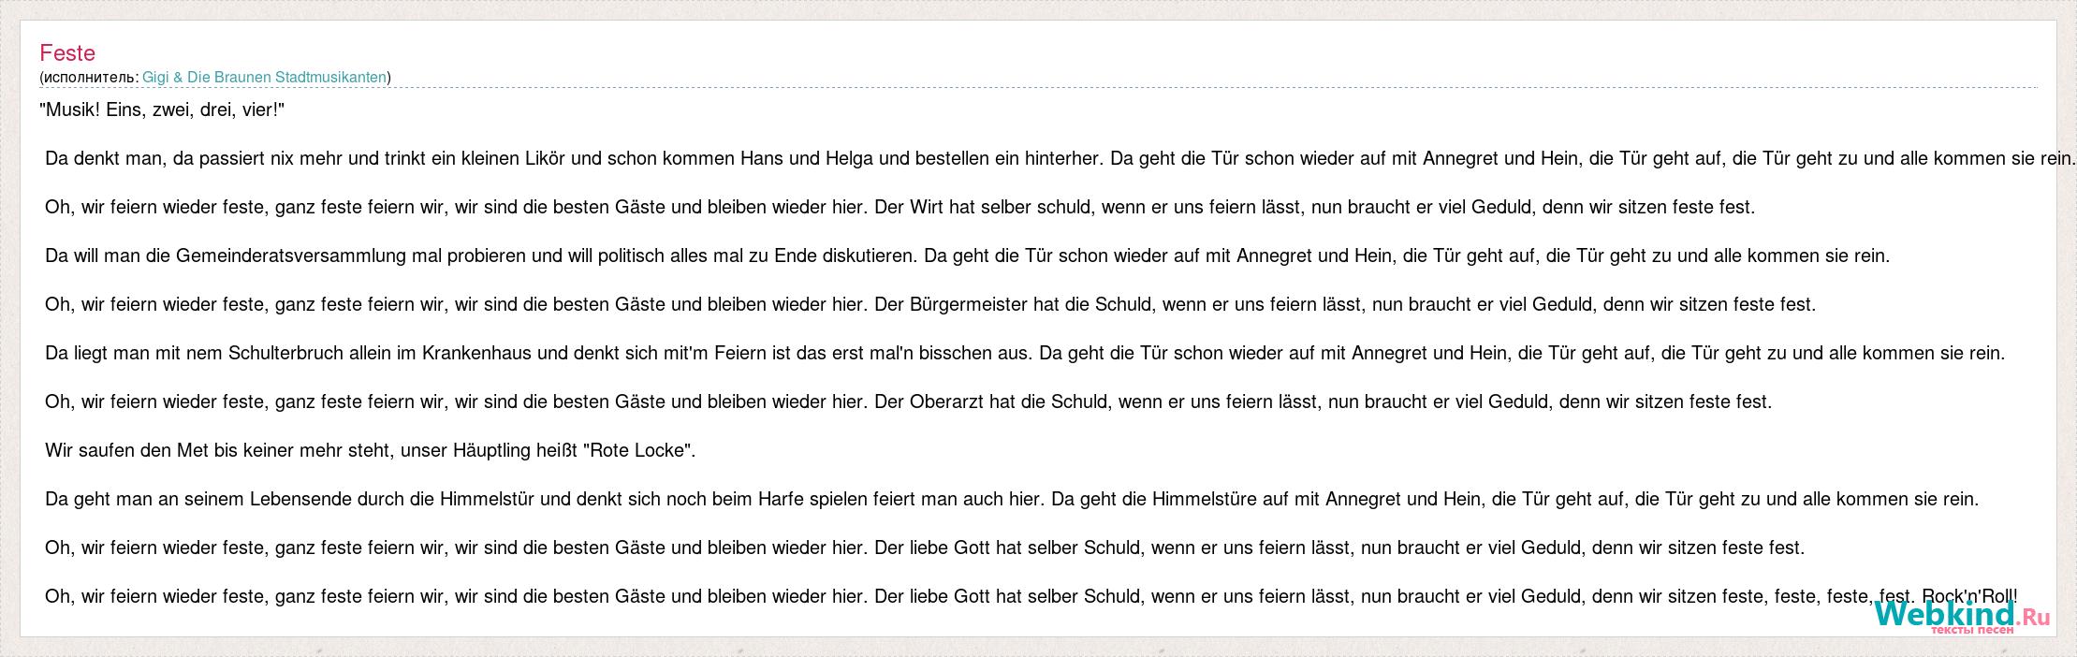
Task: Click the verse starting "Da denkt man, da passiert nix"
Action: [1060, 159]
